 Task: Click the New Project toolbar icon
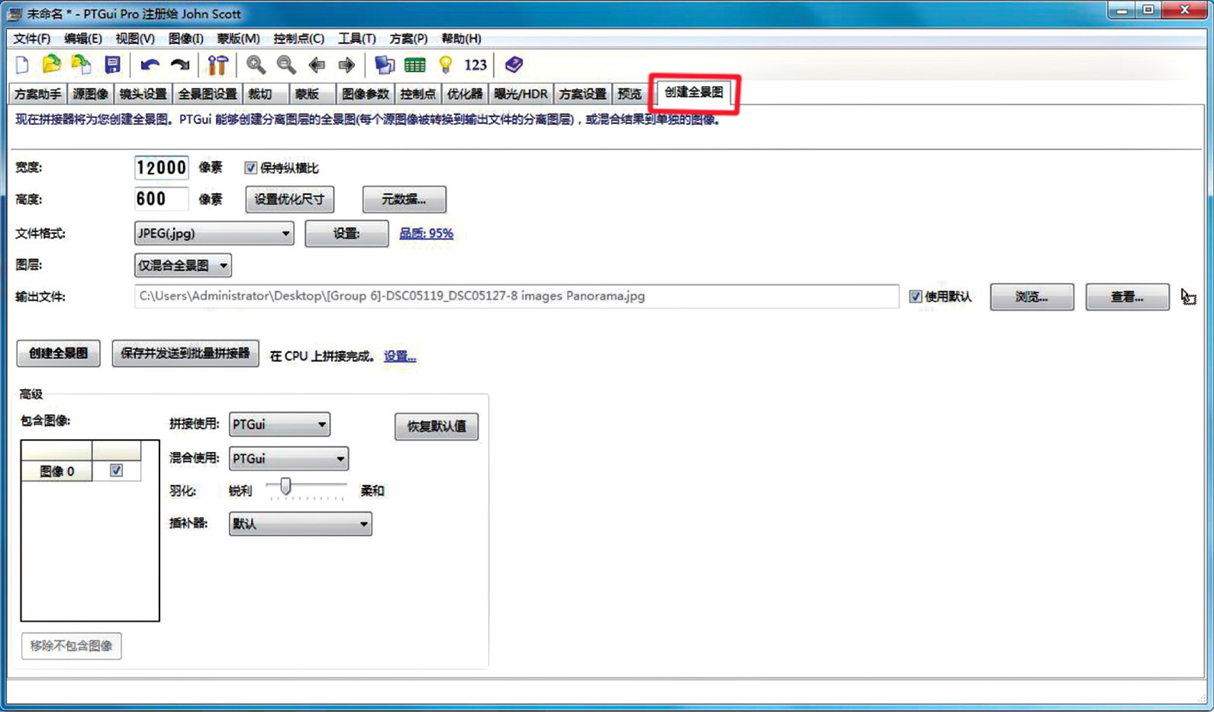[x=23, y=65]
